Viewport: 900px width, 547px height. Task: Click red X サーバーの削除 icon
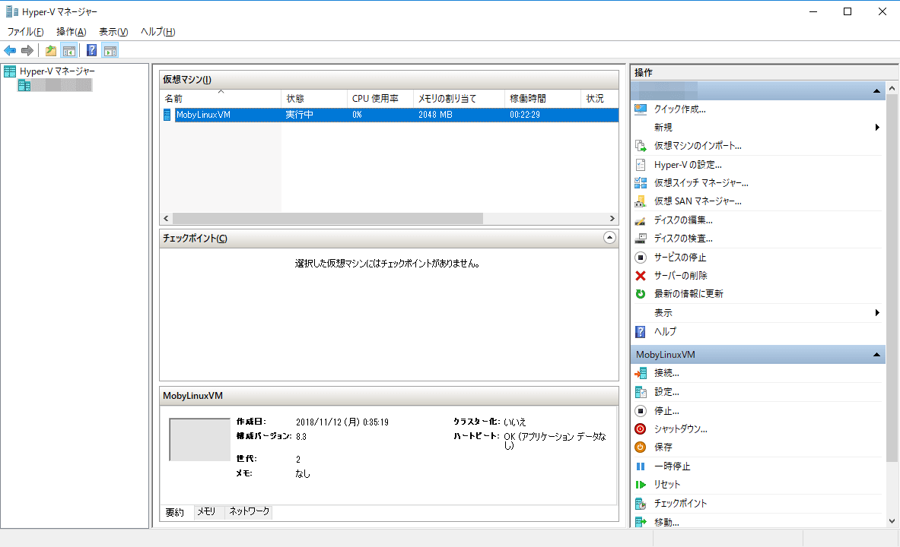(x=641, y=276)
